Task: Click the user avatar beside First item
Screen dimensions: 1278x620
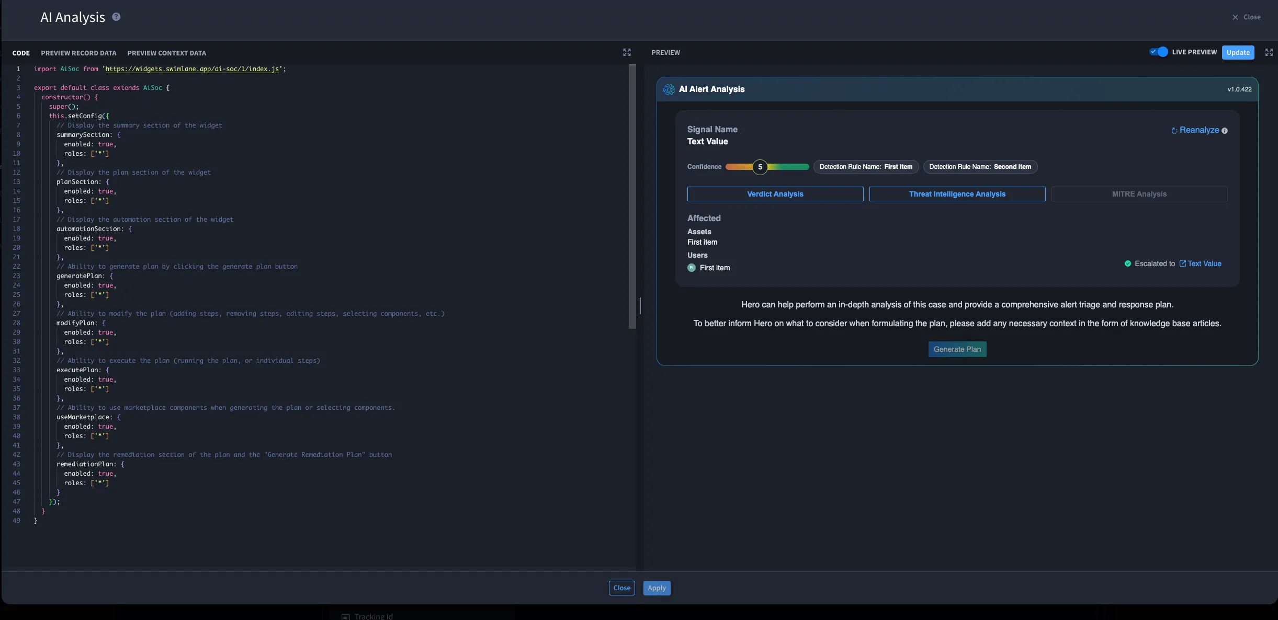Action: 692,268
